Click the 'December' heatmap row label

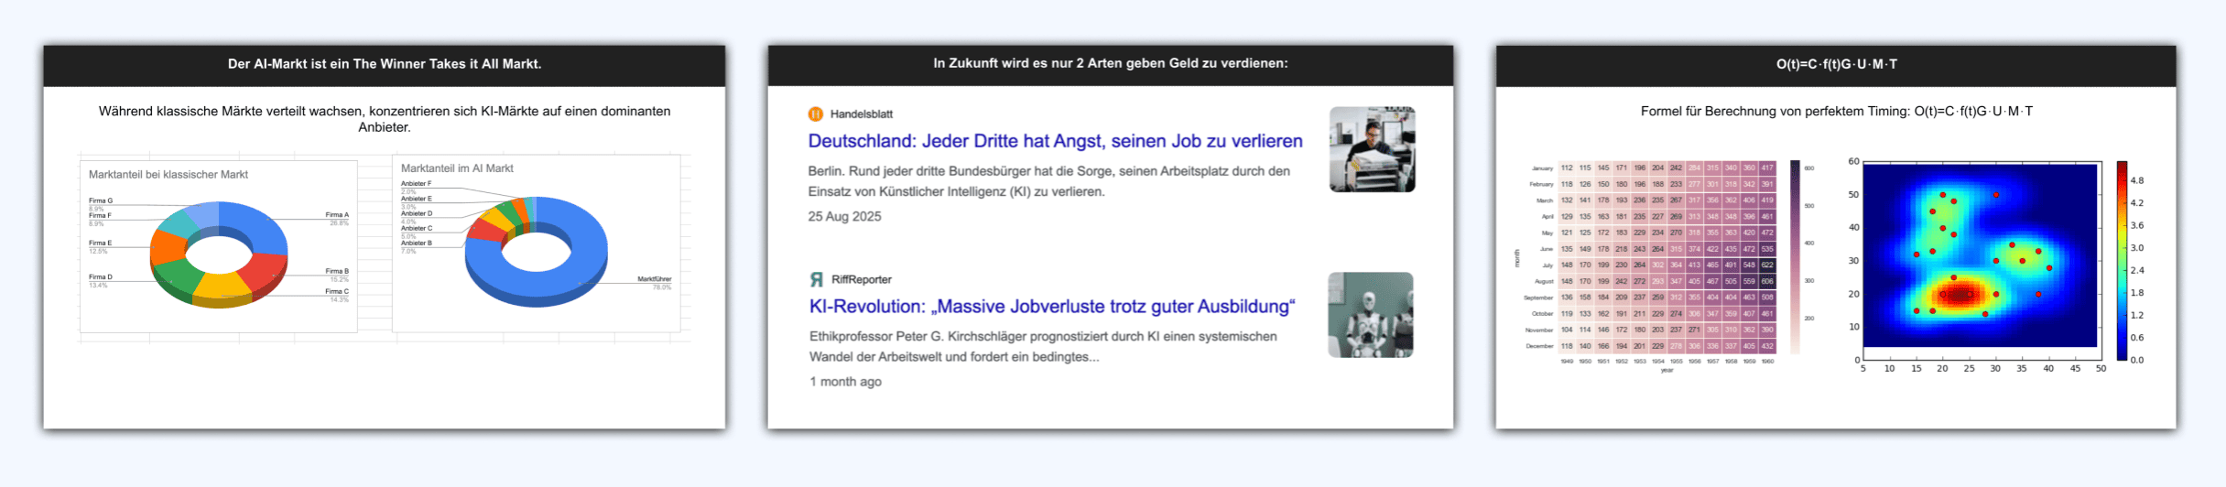pos(1539,346)
